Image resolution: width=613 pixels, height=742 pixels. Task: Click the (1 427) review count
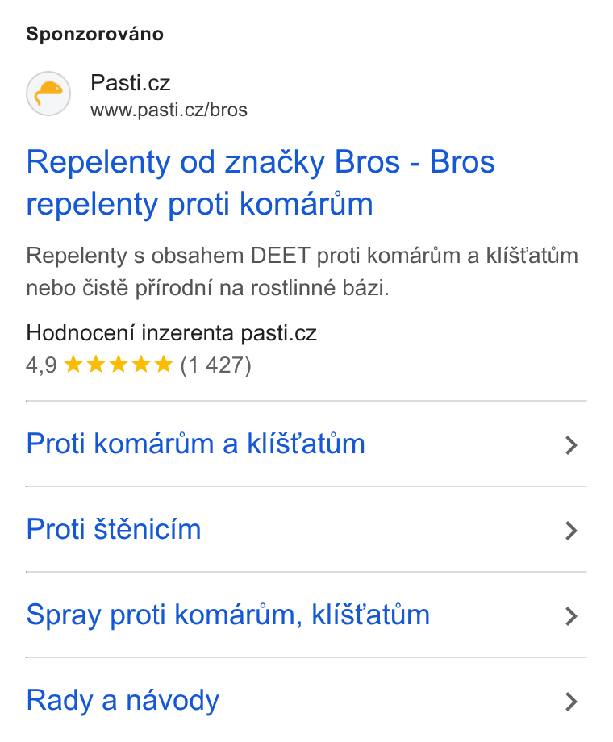tap(216, 365)
